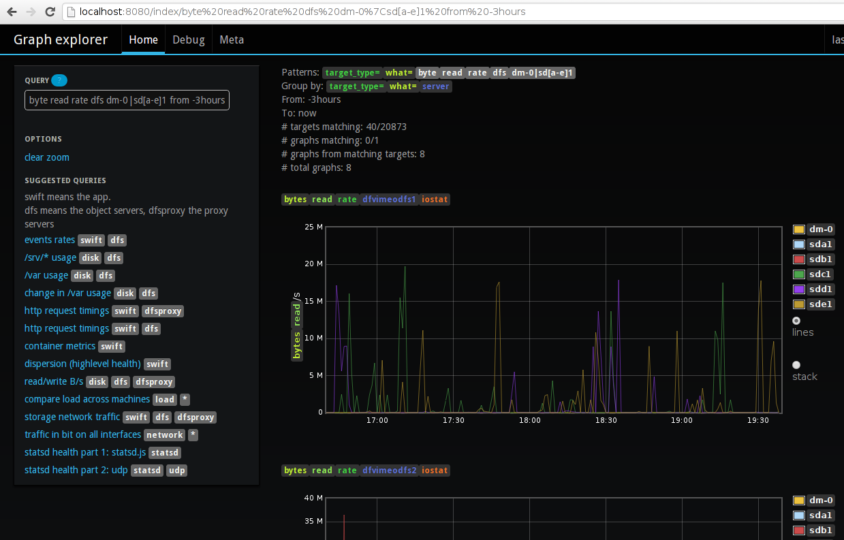Click the browser back arrow

coord(12,12)
